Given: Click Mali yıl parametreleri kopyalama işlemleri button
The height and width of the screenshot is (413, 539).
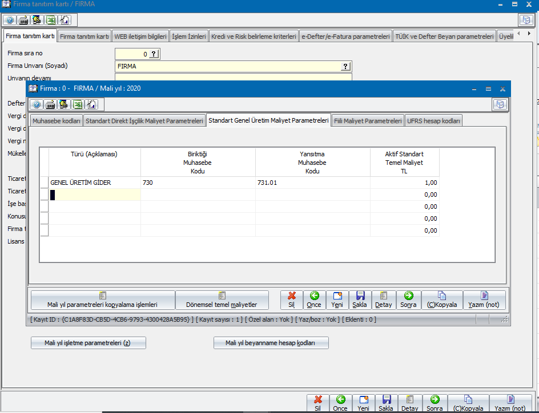Looking at the screenshot, I should click(102, 300).
